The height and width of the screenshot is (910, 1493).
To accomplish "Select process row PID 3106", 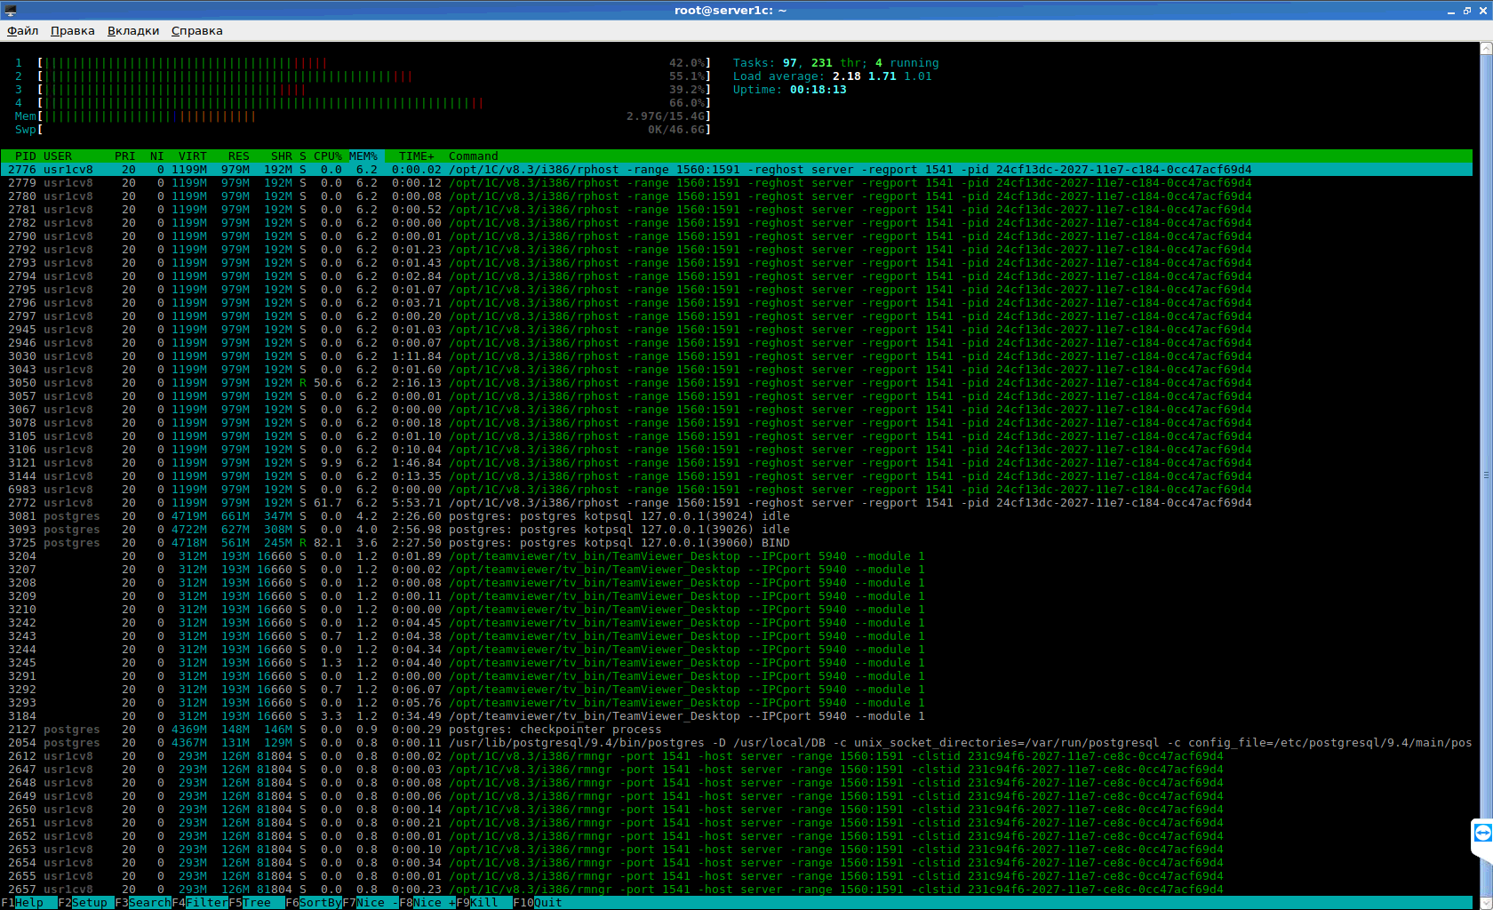I will coord(736,450).
